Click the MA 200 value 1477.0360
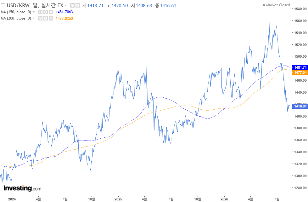The width and height of the screenshot is (308, 202). pos(64,19)
